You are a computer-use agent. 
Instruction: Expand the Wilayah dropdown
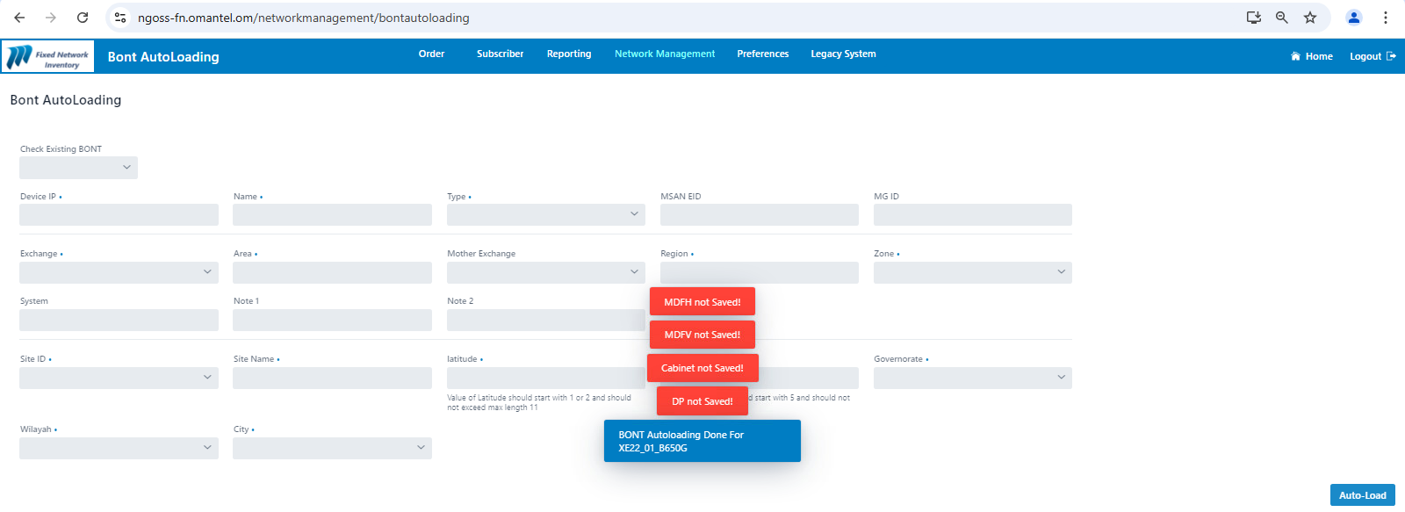tap(119, 448)
